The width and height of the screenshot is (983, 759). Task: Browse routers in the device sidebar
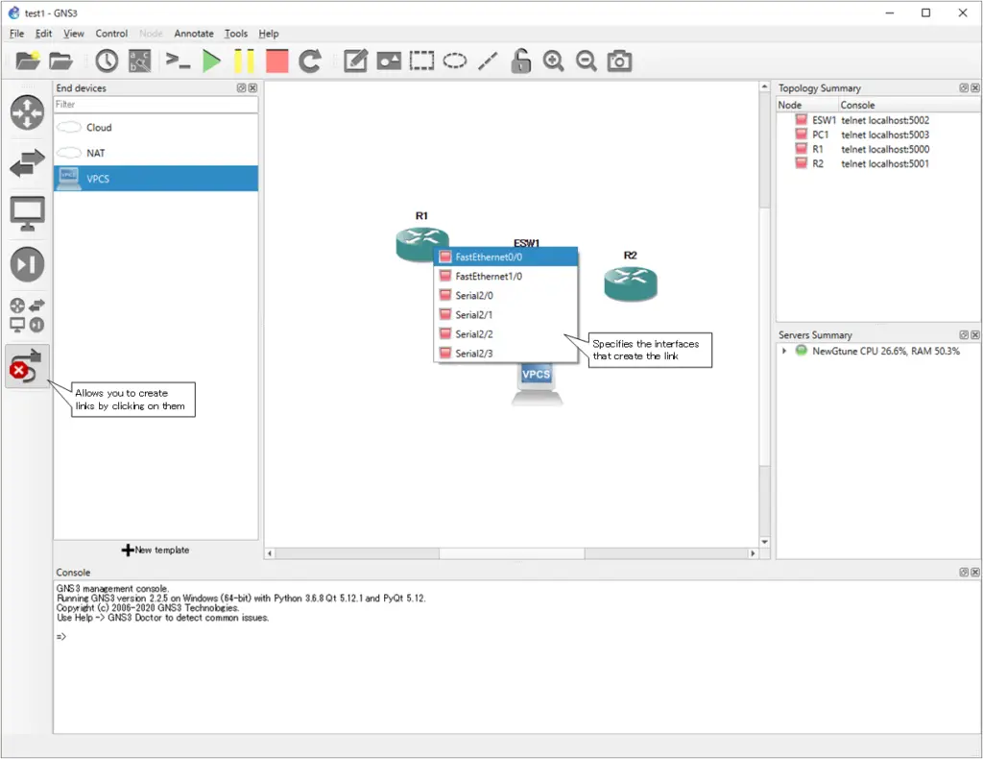[27, 113]
